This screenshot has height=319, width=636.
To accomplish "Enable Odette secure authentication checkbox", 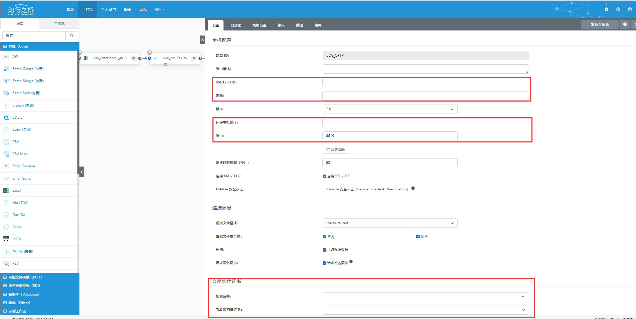I will point(324,190).
